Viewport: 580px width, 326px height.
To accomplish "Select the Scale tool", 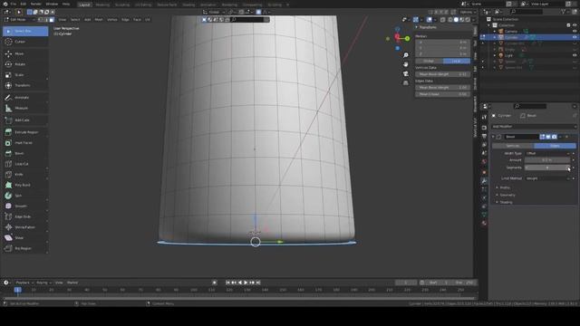I will coord(25,75).
